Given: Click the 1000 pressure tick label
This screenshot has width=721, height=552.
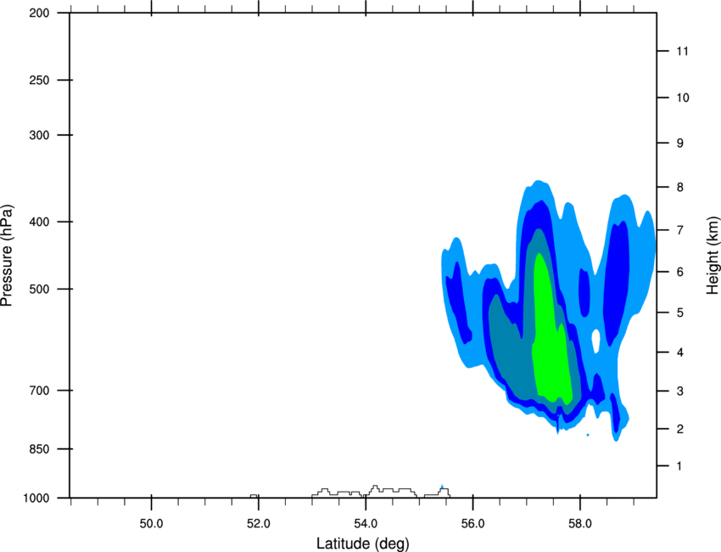Looking at the screenshot, I should click(x=36, y=498).
